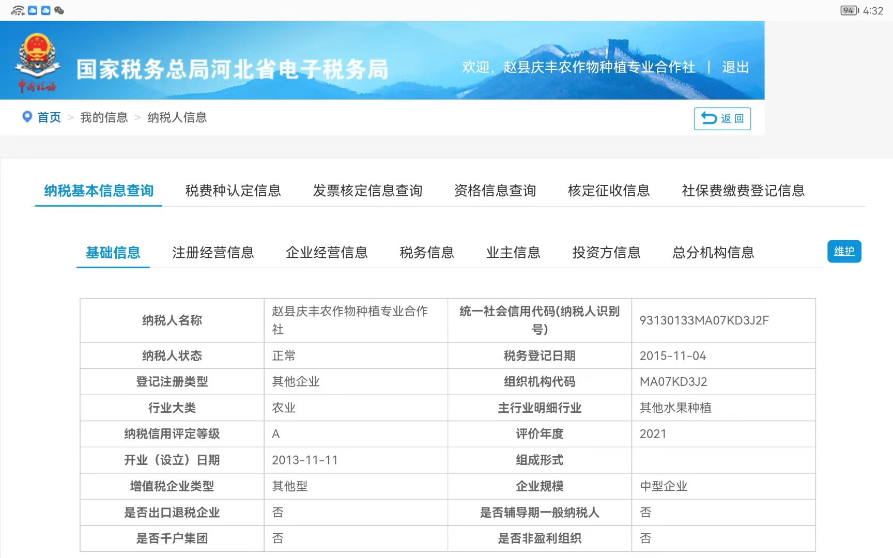Tap the Wi-Fi icon in status bar
This screenshot has height=558, width=893.
click(18, 10)
